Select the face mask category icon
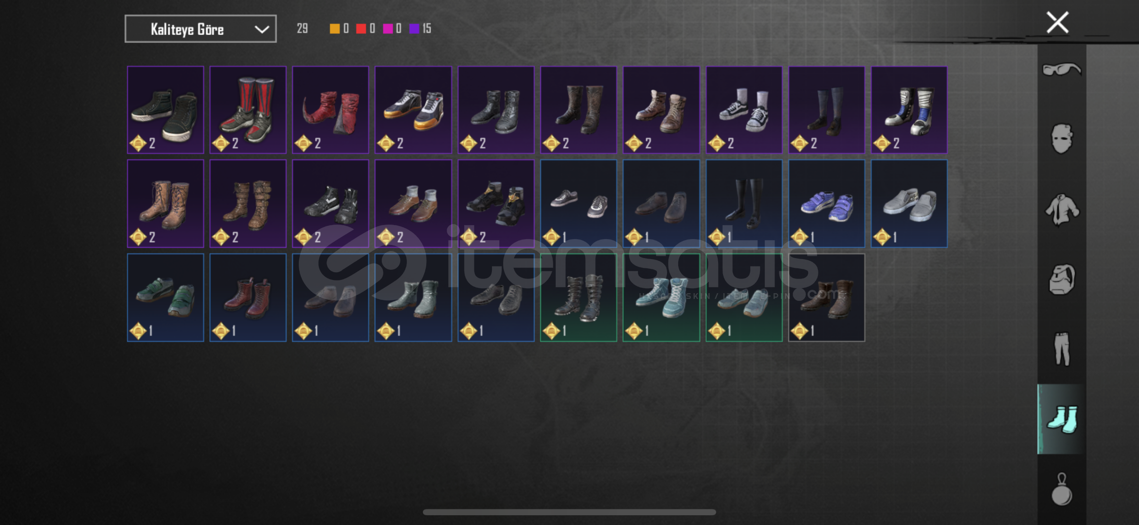 pyautogui.click(x=1062, y=139)
